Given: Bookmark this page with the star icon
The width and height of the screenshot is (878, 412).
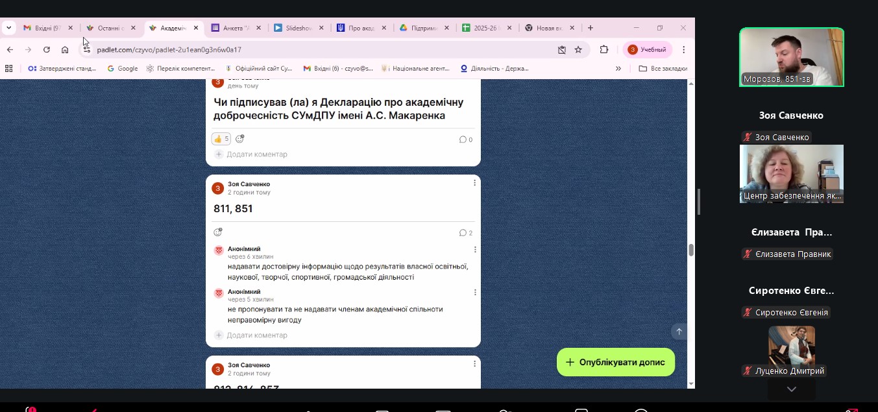Looking at the screenshot, I should (578, 49).
